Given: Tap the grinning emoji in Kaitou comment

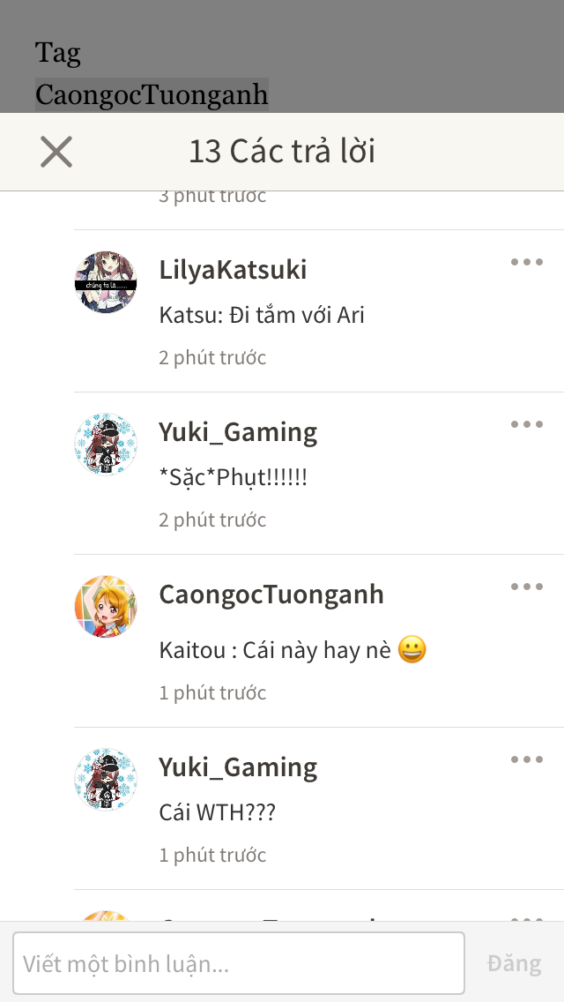Looking at the screenshot, I should point(412,651).
